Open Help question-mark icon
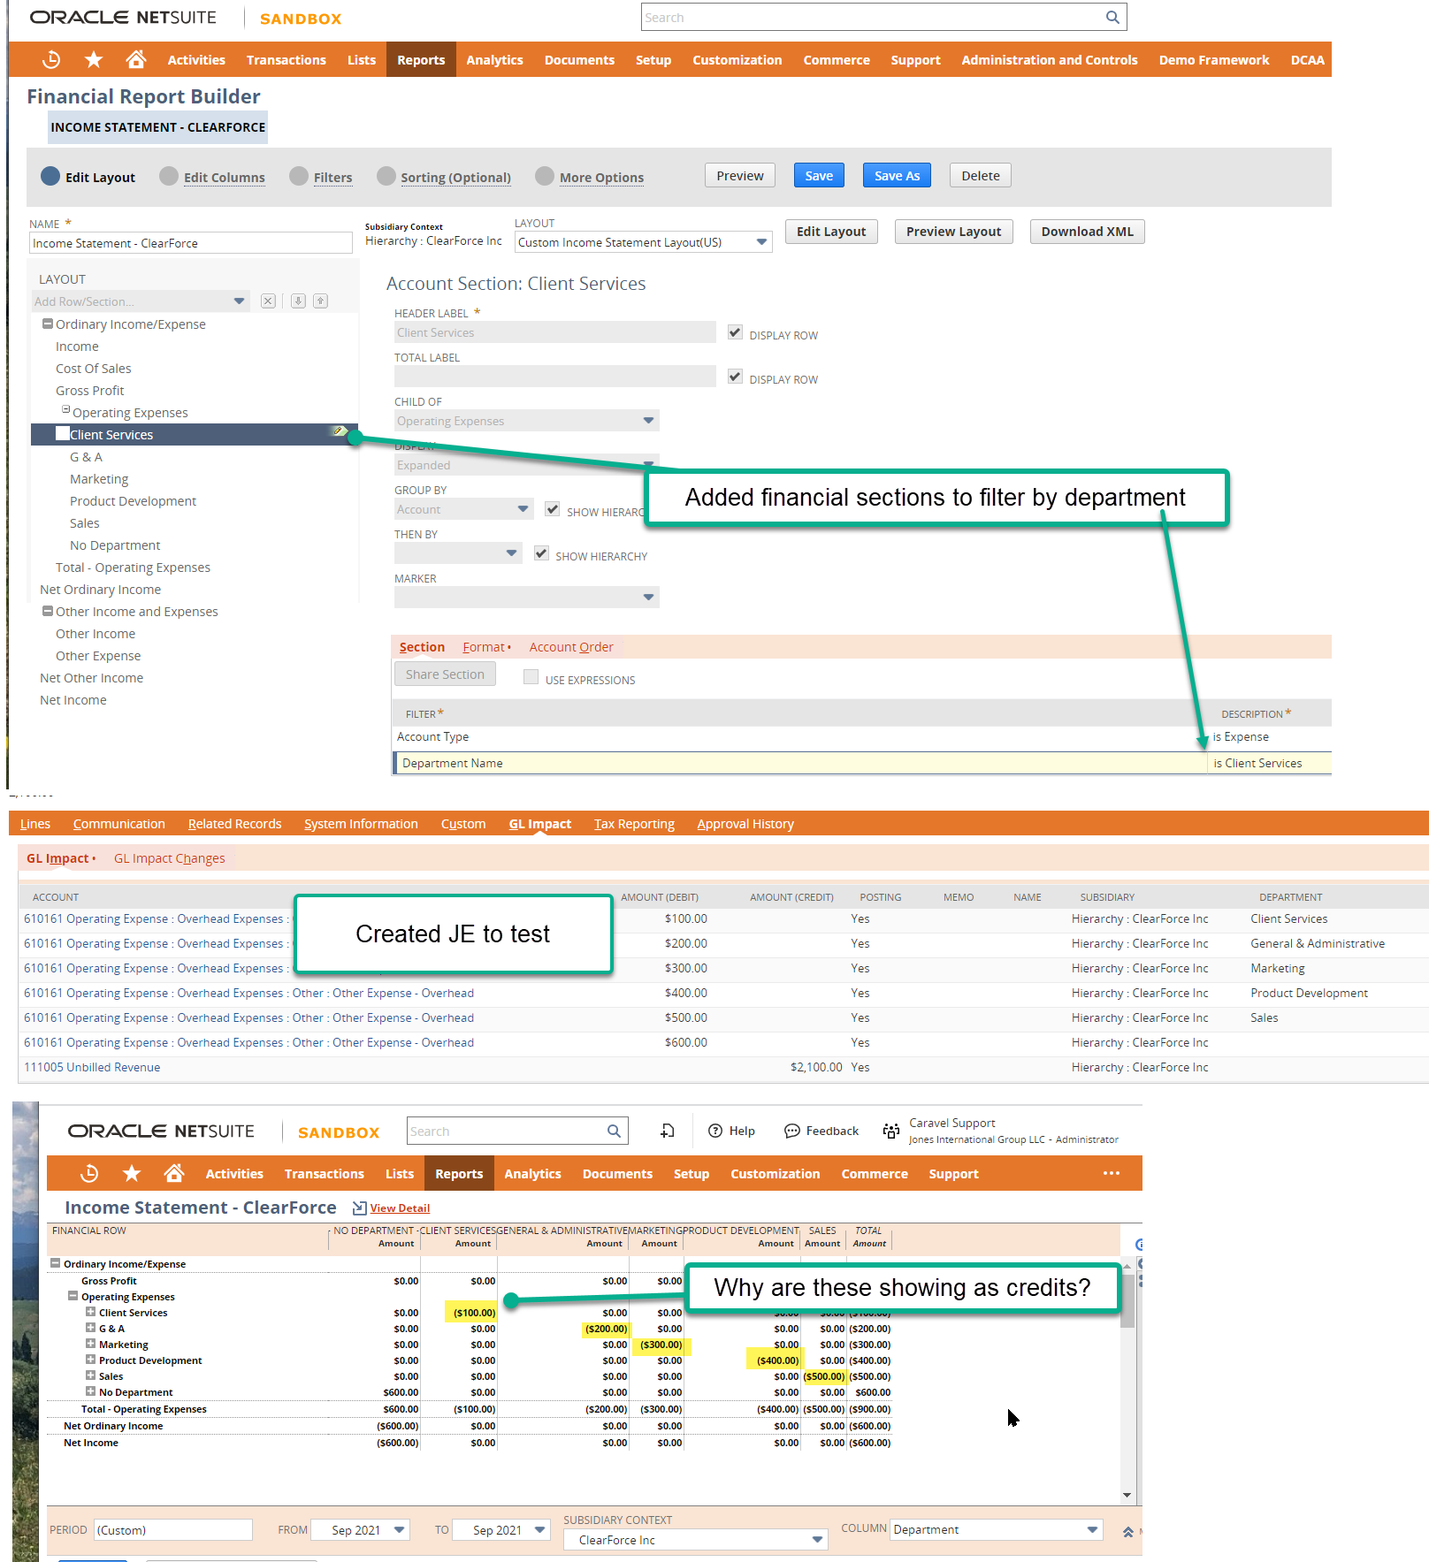 tap(715, 1131)
